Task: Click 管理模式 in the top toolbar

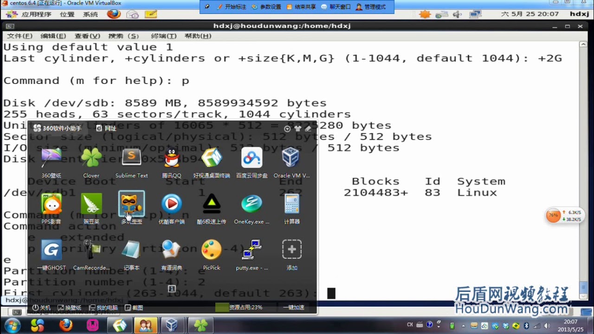Action: click(x=371, y=7)
